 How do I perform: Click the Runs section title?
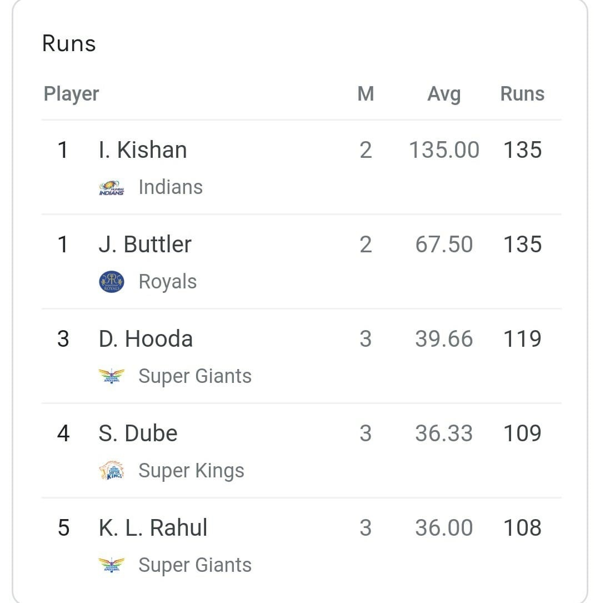pos(68,43)
